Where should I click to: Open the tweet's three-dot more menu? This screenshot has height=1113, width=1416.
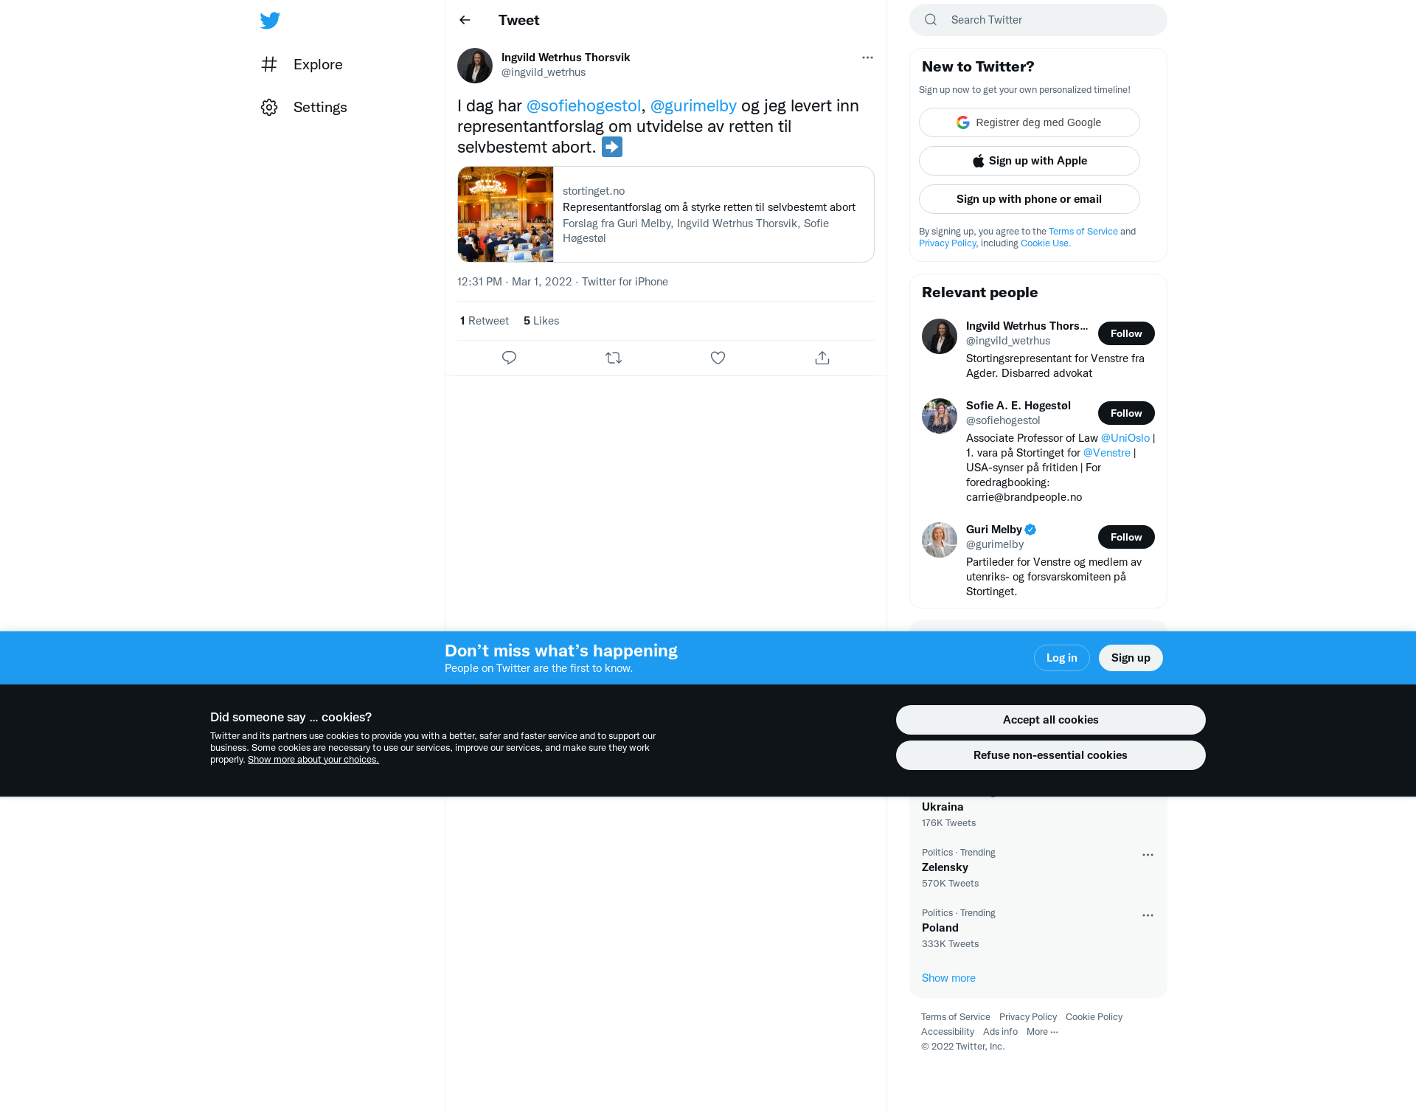point(867,58)
